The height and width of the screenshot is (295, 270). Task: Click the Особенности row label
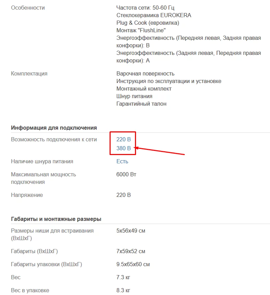28,8
